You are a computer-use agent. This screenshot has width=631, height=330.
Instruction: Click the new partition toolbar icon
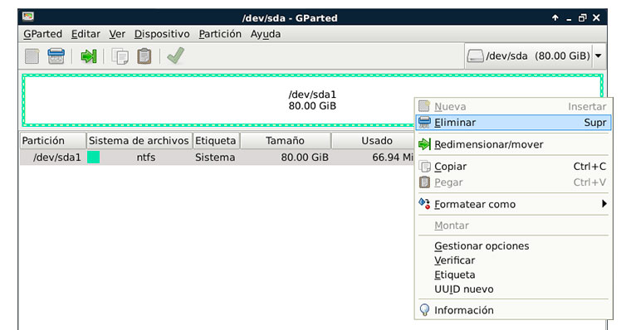click(x=32, y=56)
